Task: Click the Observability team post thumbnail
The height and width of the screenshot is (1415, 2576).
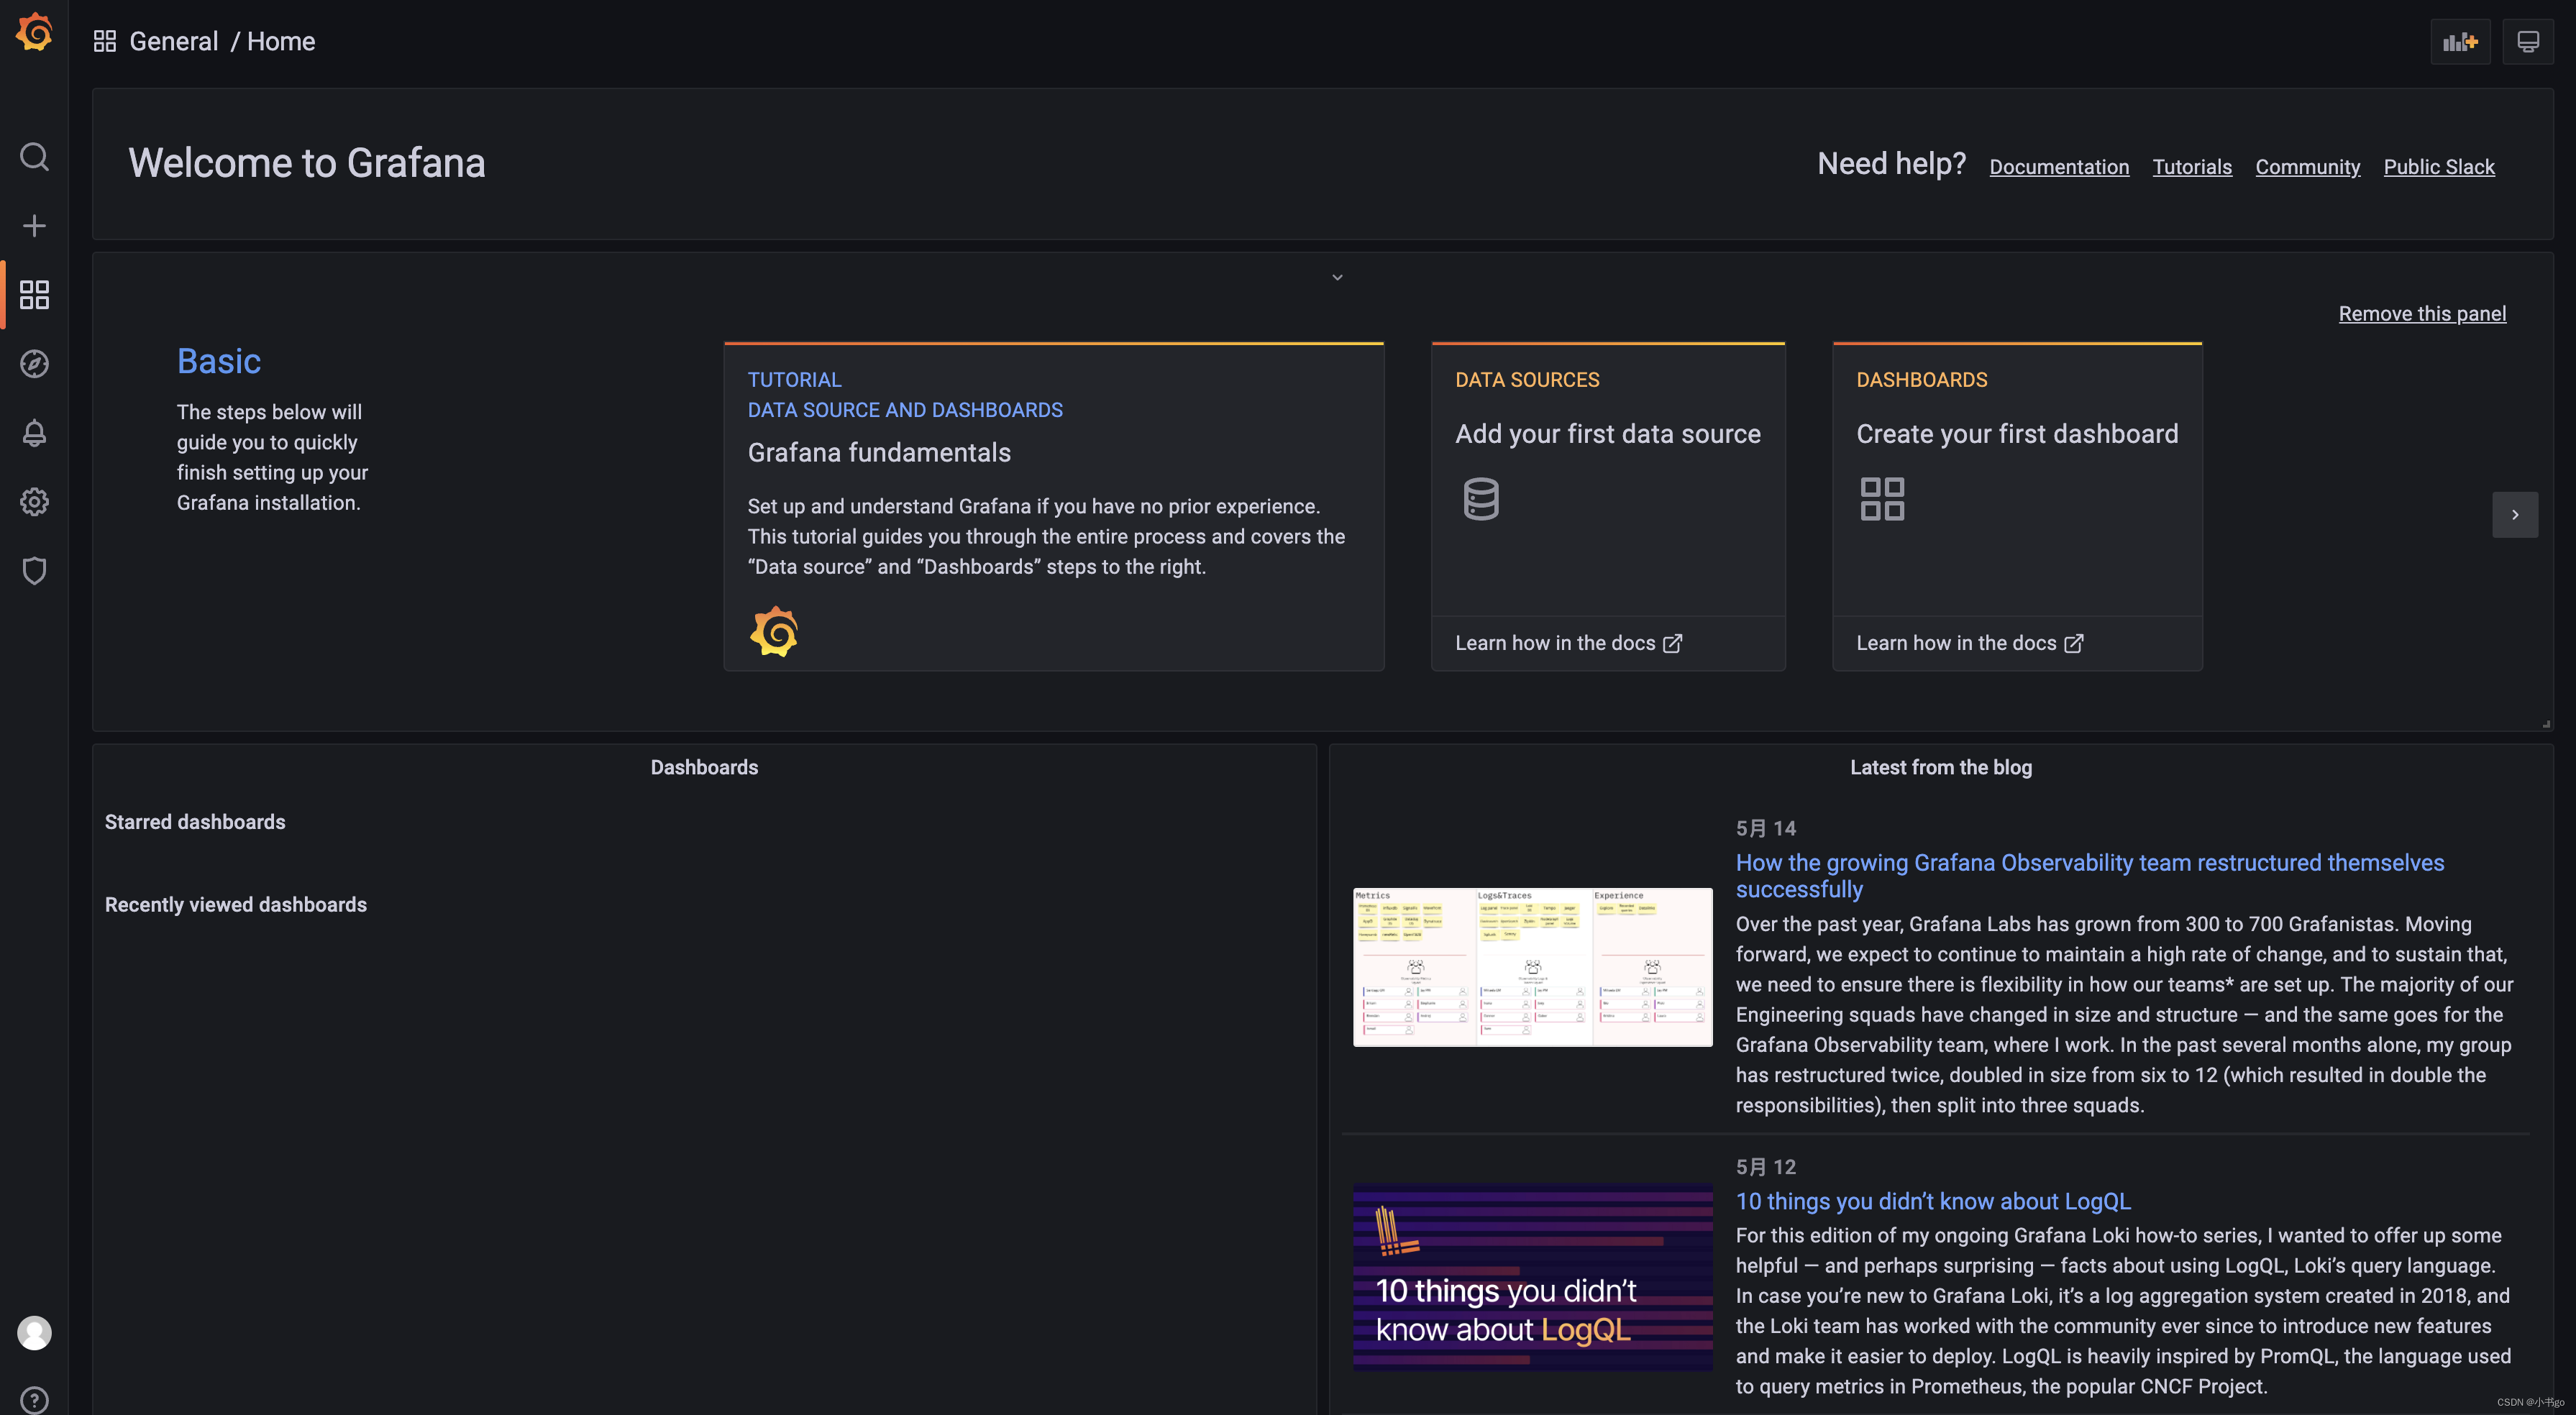Action: coord(1533,967)
